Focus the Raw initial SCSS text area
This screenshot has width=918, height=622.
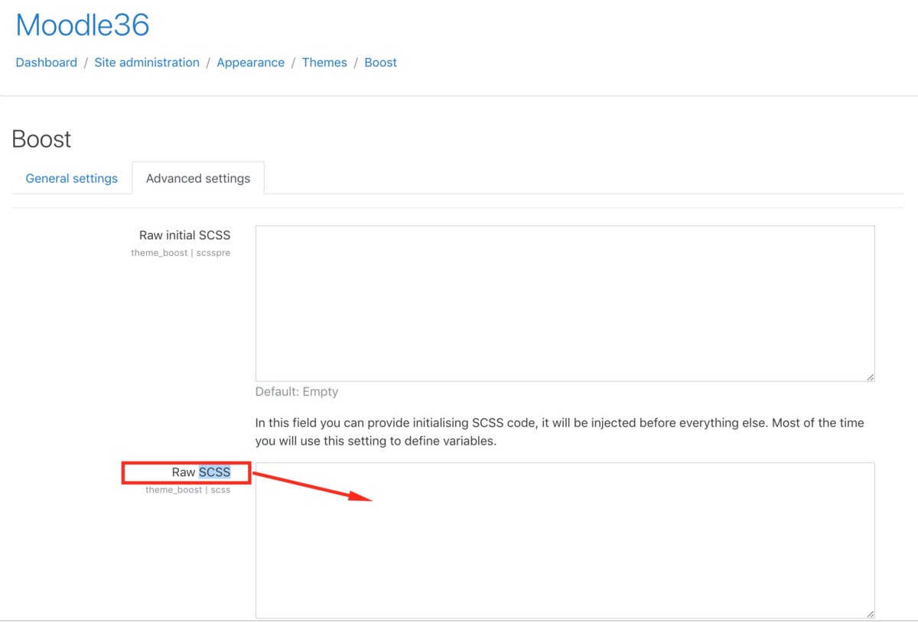(x=565, y=303)
